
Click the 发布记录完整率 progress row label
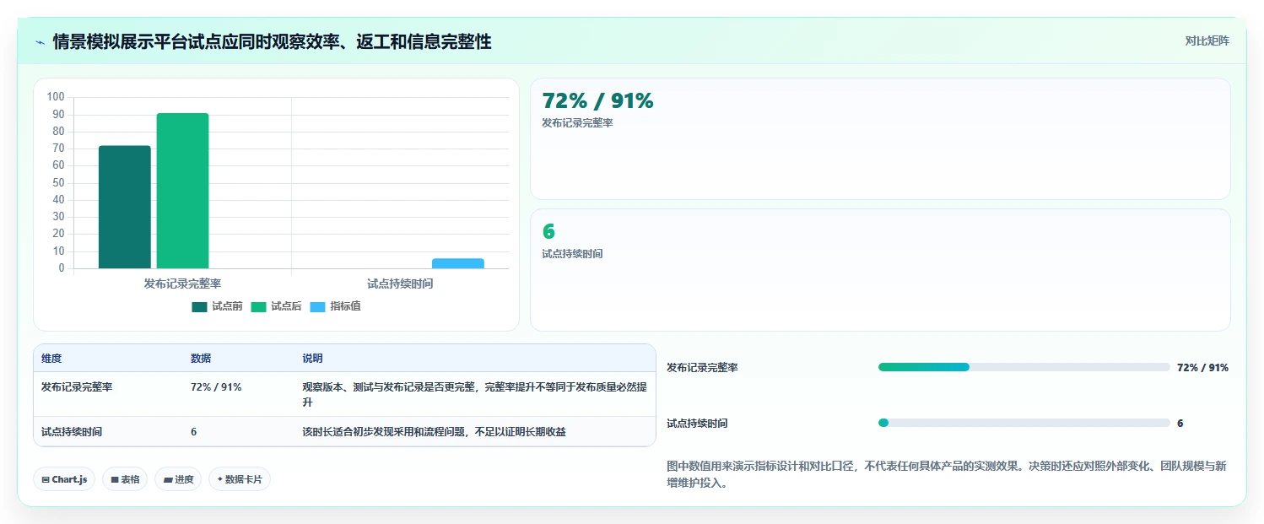click(x=702, y=368)
